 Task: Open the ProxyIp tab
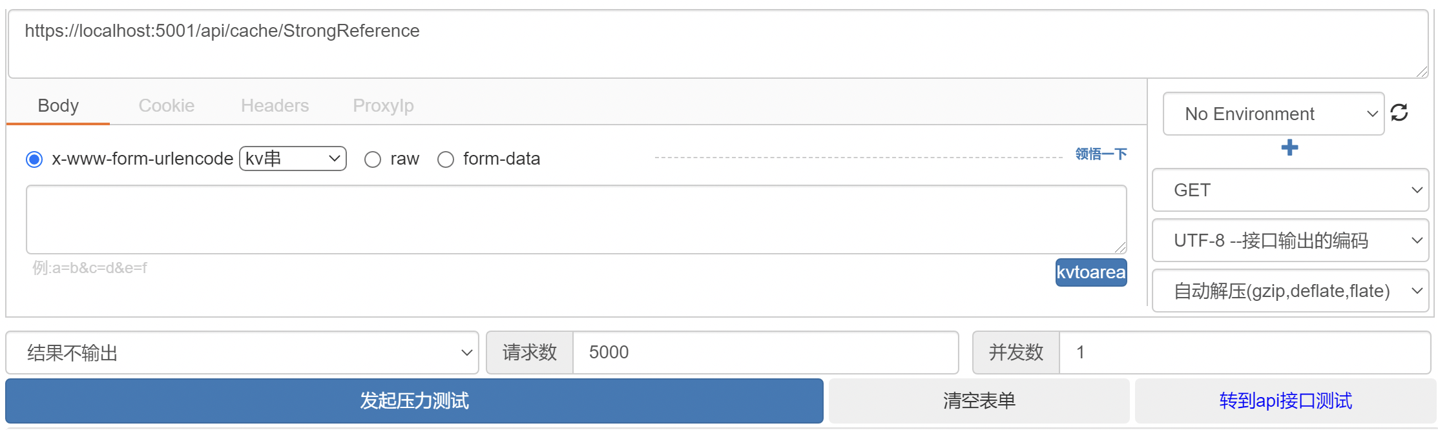click(x=383, y=105)
